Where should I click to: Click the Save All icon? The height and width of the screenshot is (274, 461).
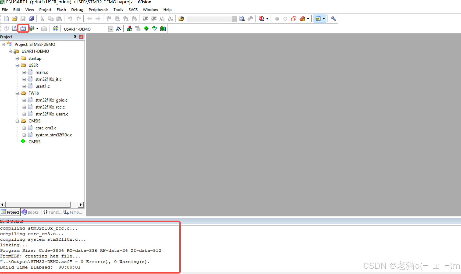pos(31,19)
